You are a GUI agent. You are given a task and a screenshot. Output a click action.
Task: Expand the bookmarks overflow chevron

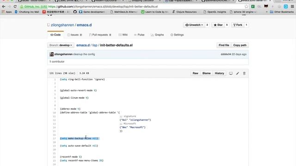[x=266, y=12]
